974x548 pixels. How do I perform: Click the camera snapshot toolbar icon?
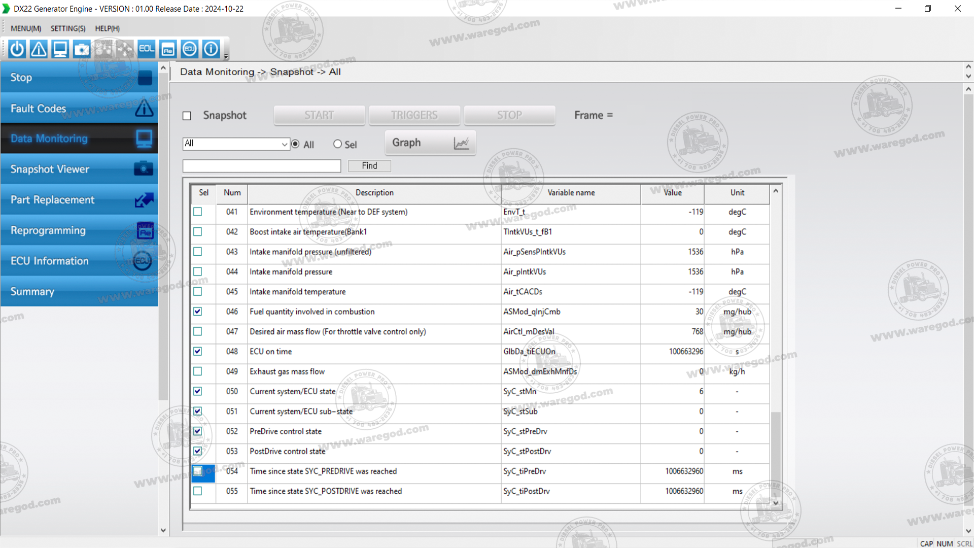tap(82, 49)
